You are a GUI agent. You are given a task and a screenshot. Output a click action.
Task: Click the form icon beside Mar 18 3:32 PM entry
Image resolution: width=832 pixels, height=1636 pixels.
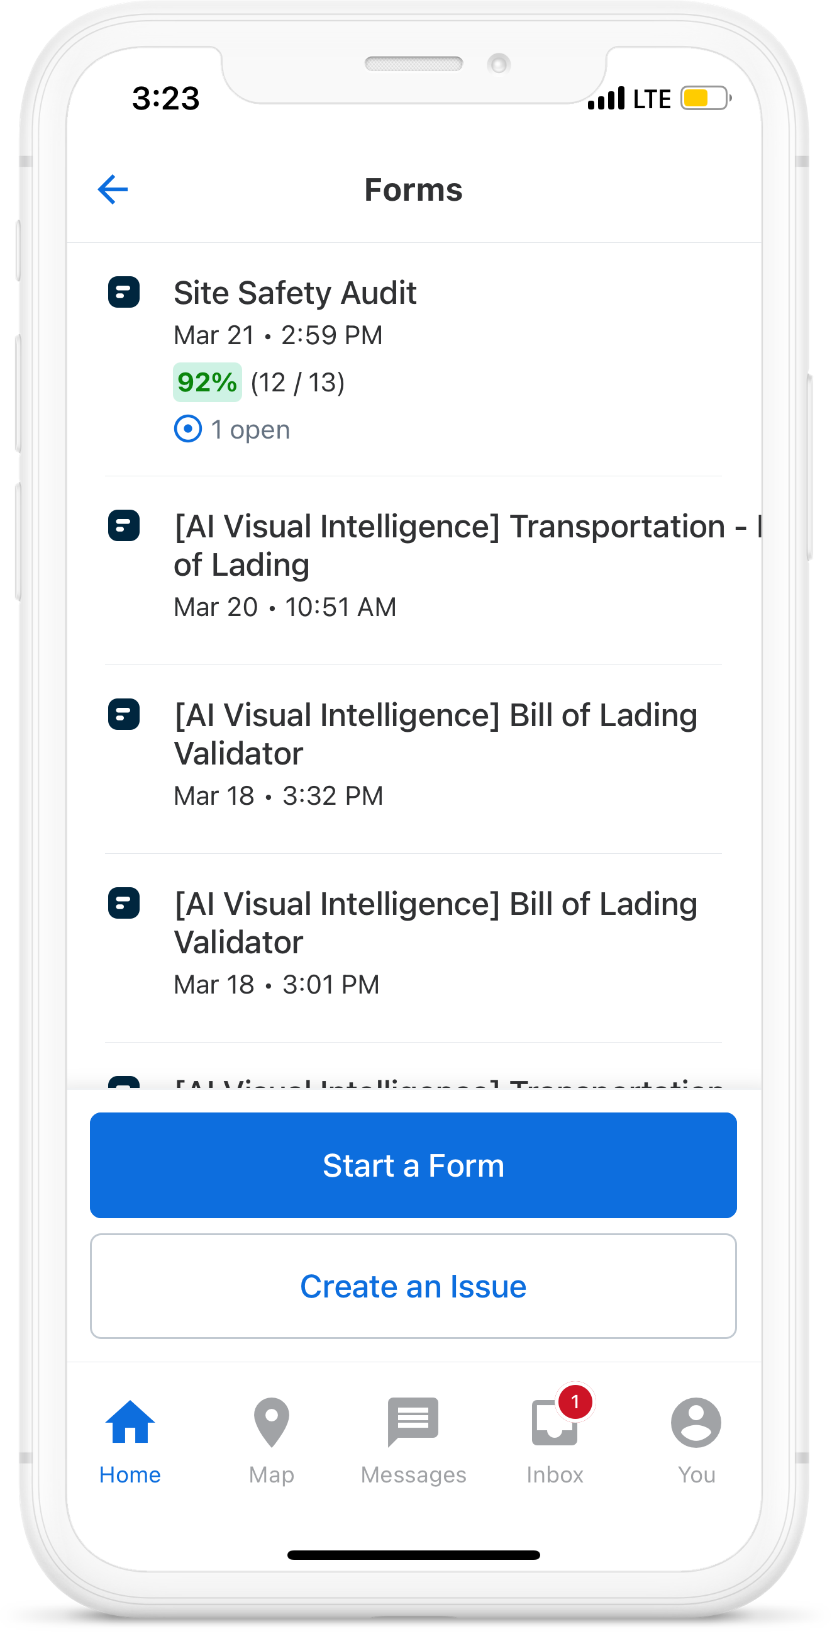click(x=124, y=714)
